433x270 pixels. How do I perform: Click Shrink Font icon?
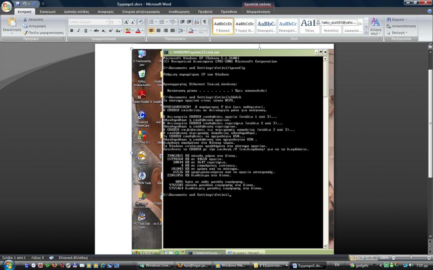(133, 22)
